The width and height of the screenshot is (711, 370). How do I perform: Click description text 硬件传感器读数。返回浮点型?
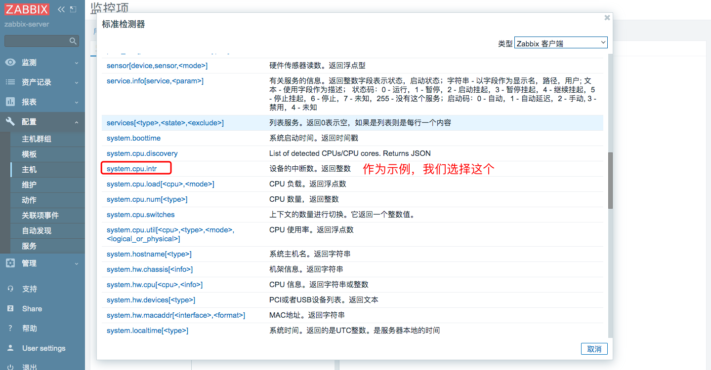pyautogui.click(x=317, y=66)
